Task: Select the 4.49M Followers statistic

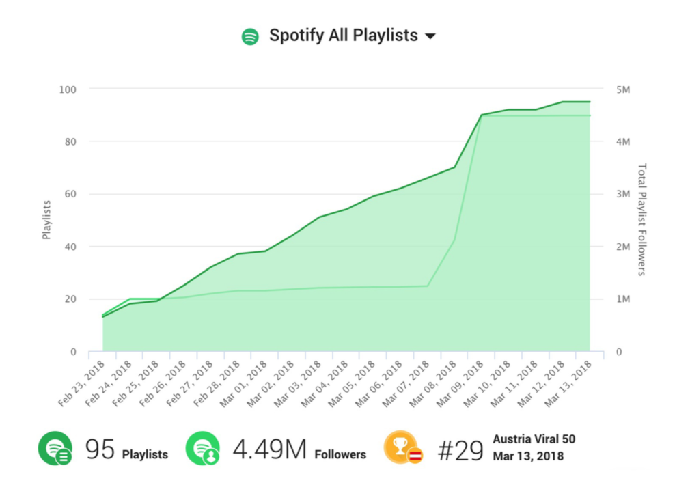Action: click(x=299, y=451)
